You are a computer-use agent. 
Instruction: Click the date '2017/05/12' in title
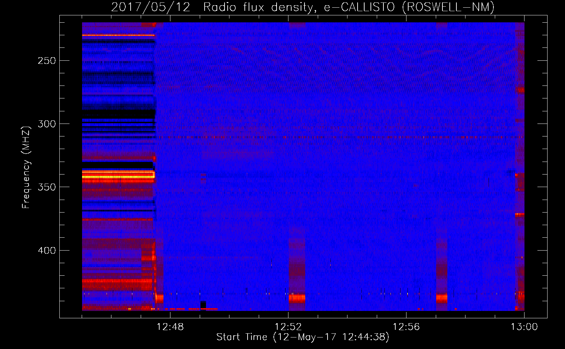click(x=151, y=7)
